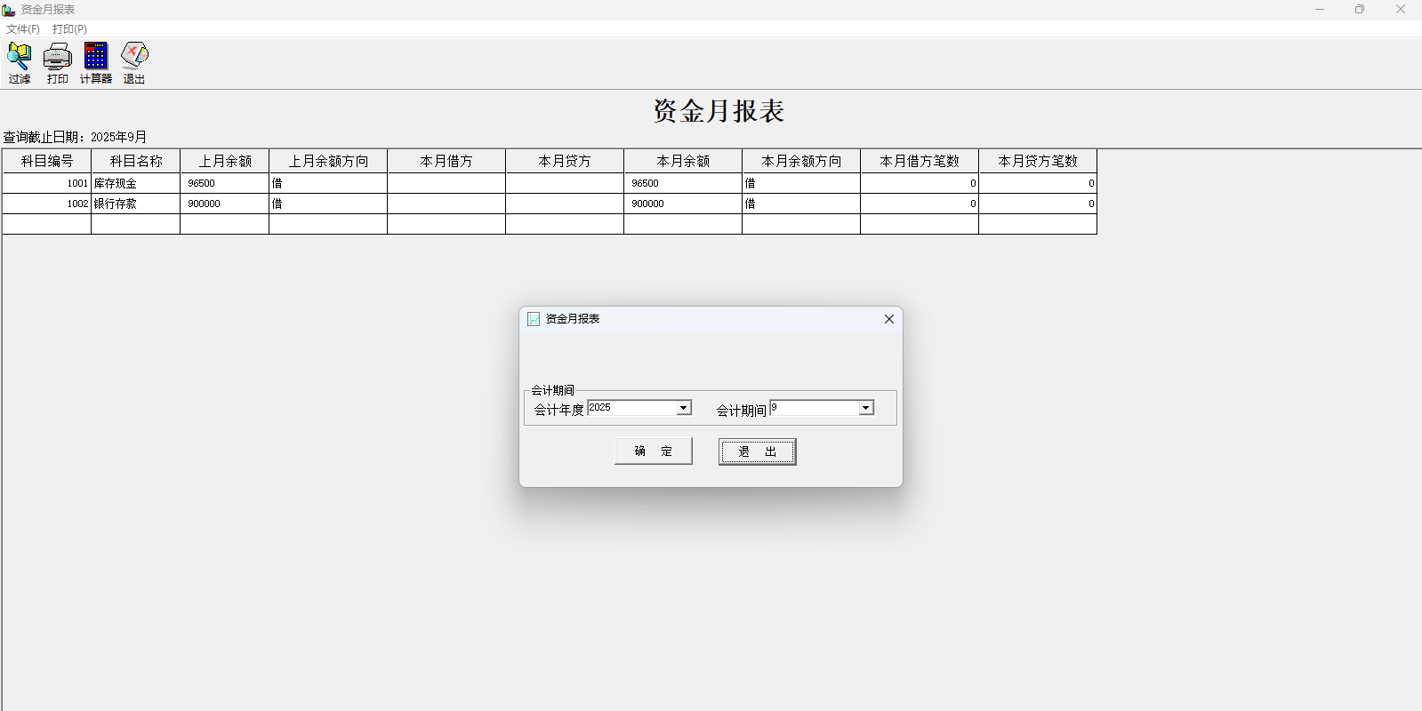This screenshot has height=711, width=1422.
Task: Click the year field showing 2025
Action: (631, 408)
